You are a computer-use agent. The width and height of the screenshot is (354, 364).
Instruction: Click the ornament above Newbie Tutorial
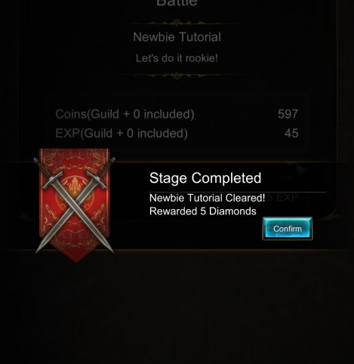(x=177, y=23)
